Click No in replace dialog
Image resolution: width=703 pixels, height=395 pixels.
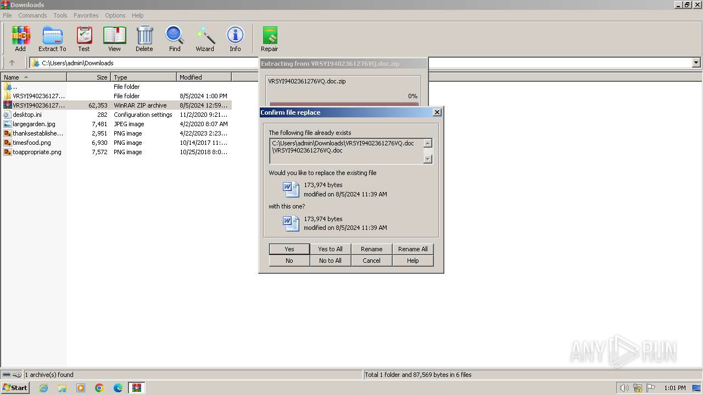(289, 261)
